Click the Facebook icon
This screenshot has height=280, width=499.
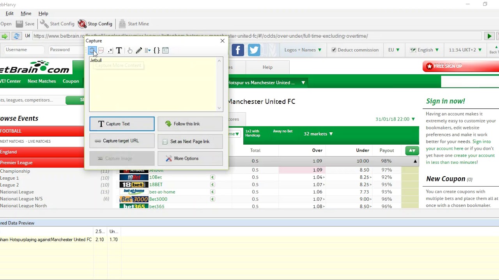[x=238, y=50]
